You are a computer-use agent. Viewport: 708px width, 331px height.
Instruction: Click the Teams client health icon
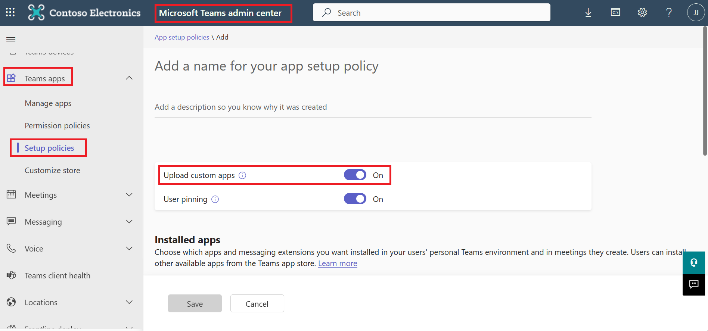point(11,275)
